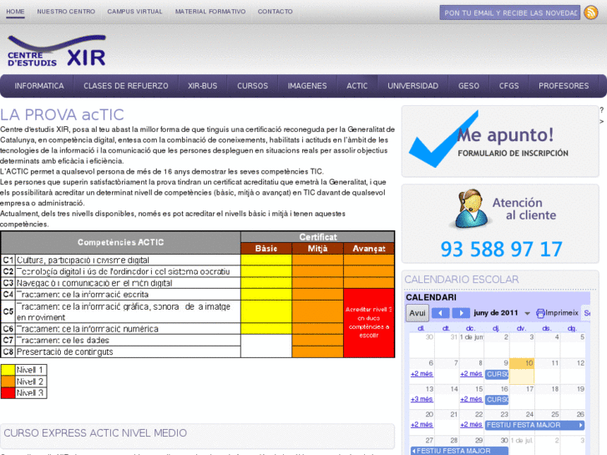The image size is (607, 455).
Task: Click the LA PROVA acTIC heading
Action: click(62, 115)
